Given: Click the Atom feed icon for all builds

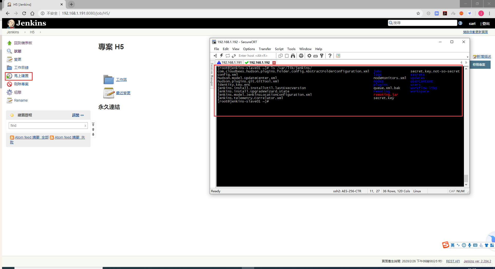Looking at the screenshot, I should coord(12,138).
